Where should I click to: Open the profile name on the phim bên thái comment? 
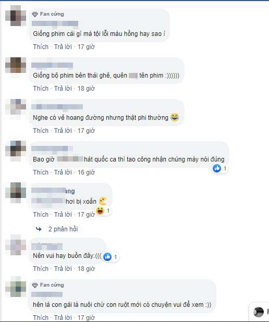pos(52,65)
